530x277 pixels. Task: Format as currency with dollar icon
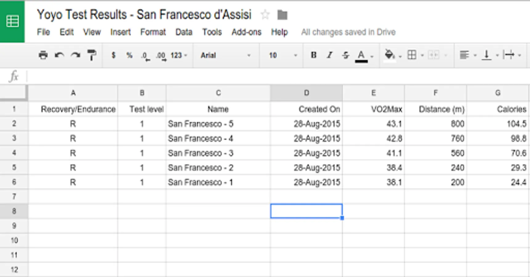click(x=113, y=55)
